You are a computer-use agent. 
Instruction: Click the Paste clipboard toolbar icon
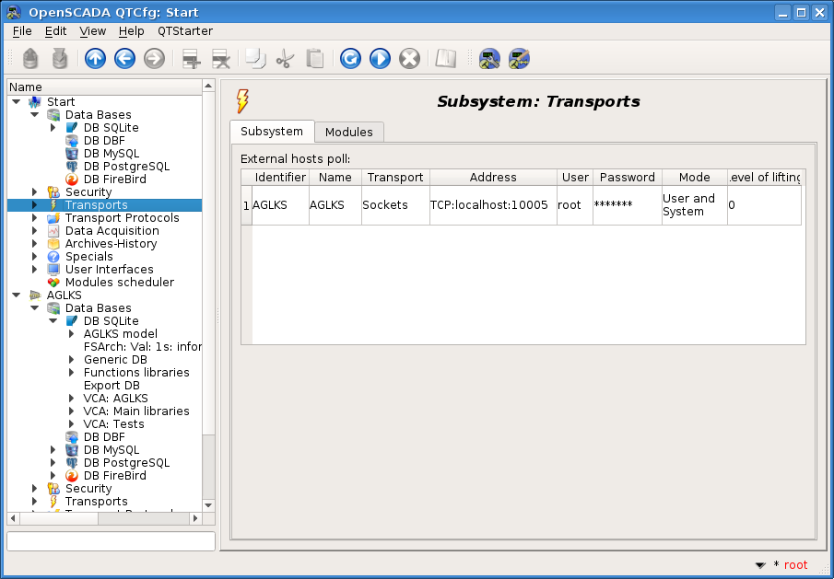click(x=315, y=58)
